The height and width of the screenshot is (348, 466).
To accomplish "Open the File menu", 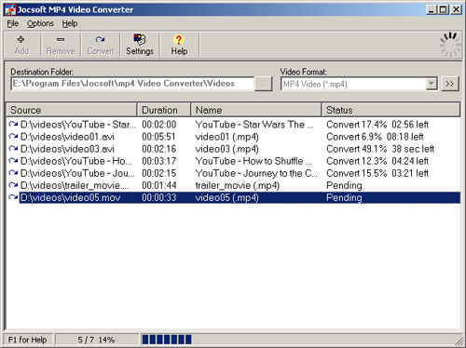I will click(x=13, y=23).
